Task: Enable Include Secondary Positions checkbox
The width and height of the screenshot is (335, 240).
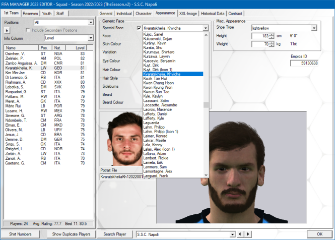Action: (28, 30)
